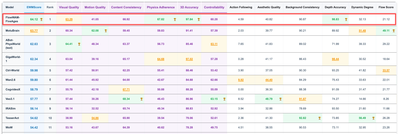The width and height of the screenshot is (398, 134).
Task: Click the Flow Score column header
Action: click(387, 7)
